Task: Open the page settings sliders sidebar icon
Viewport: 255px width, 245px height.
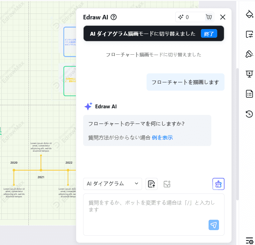Action: (x=249, y=34)
